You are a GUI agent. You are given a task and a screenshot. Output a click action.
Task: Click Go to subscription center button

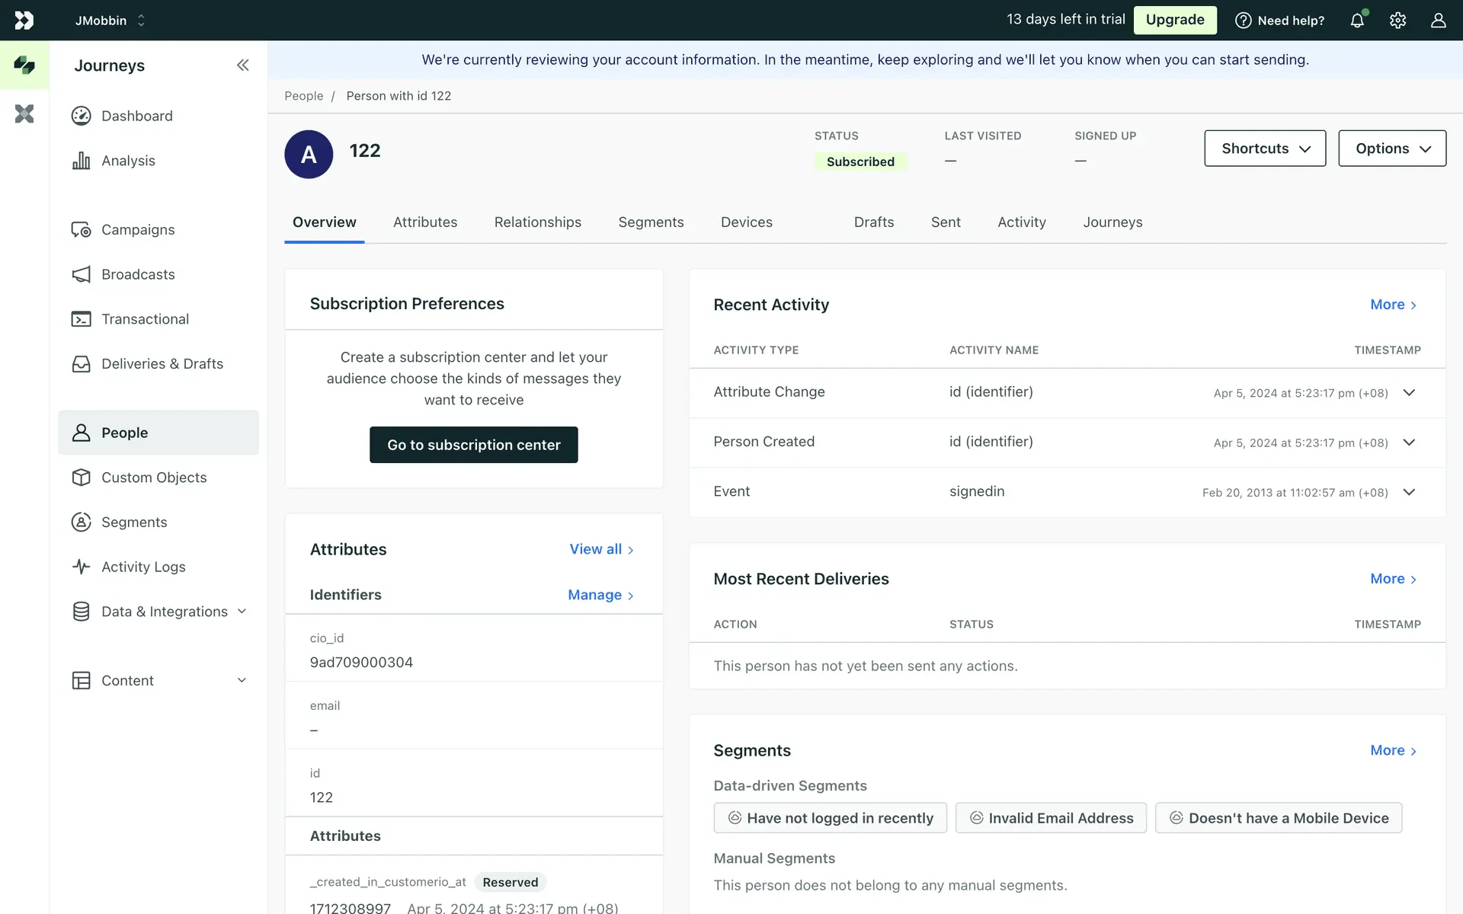pos(473,445)
